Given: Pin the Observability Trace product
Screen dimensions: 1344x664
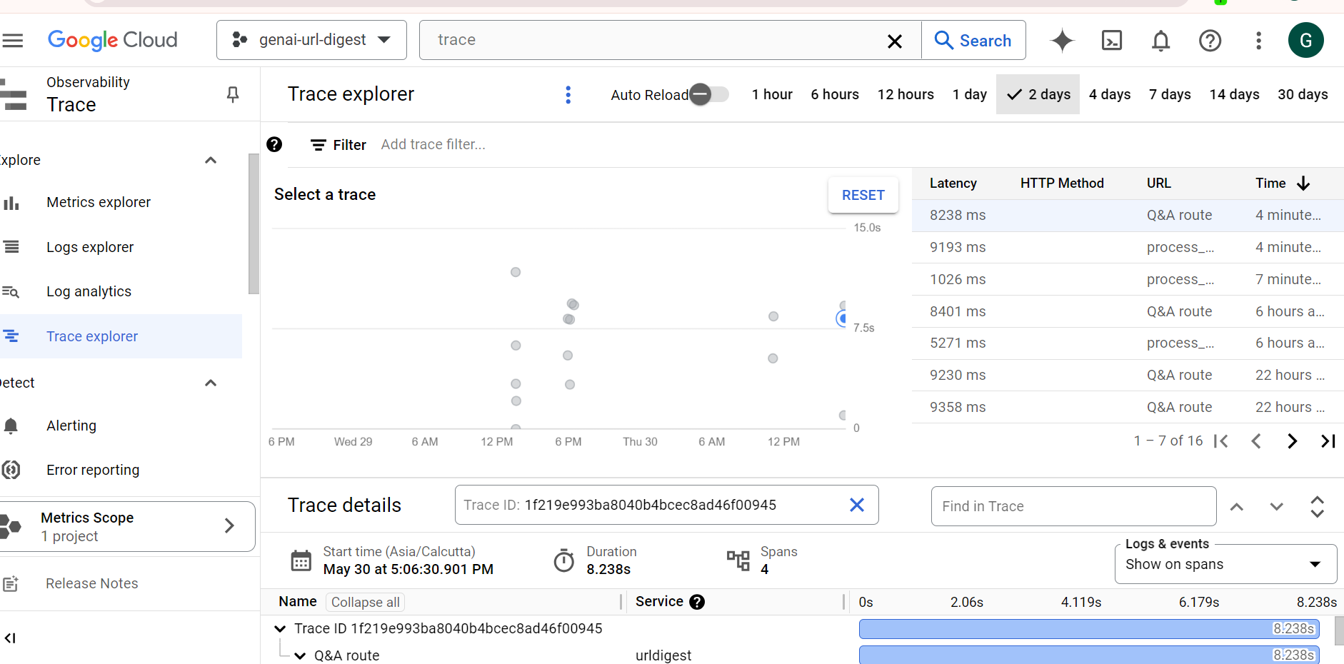Looking at the screenshot, I should (x=233, y=94).
